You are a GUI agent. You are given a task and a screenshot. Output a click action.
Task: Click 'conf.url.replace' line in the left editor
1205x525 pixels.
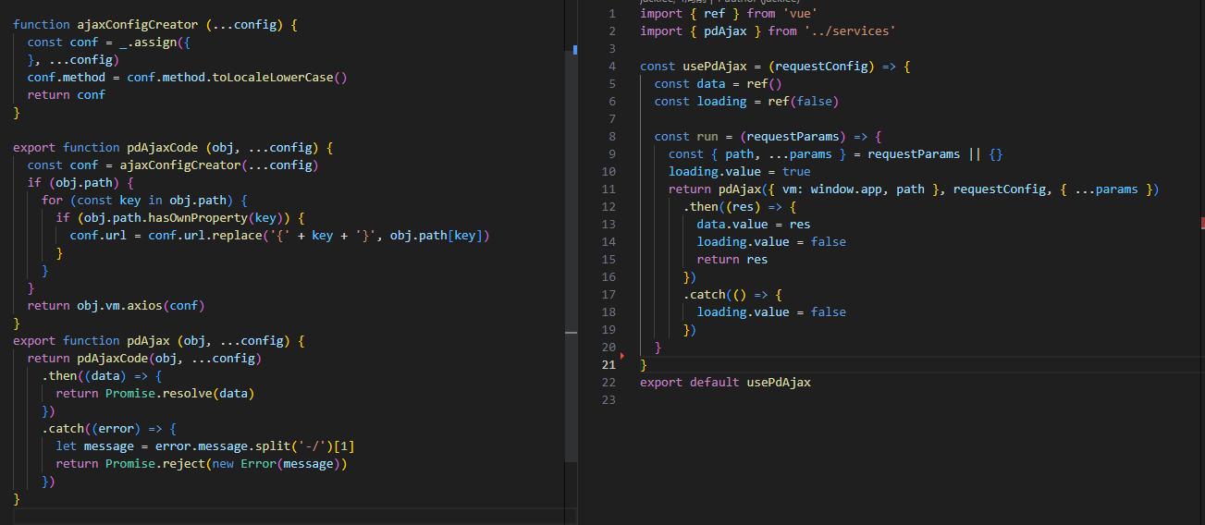279,236
